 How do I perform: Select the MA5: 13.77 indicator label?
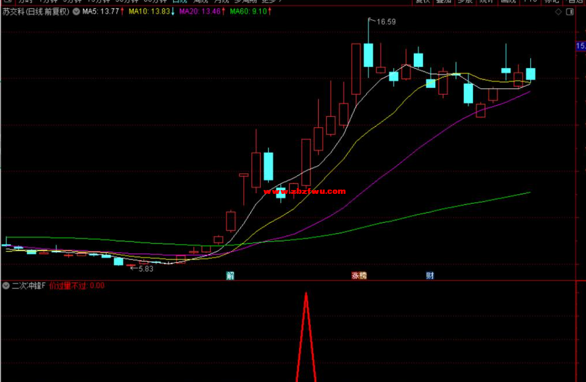click(101, 12)
